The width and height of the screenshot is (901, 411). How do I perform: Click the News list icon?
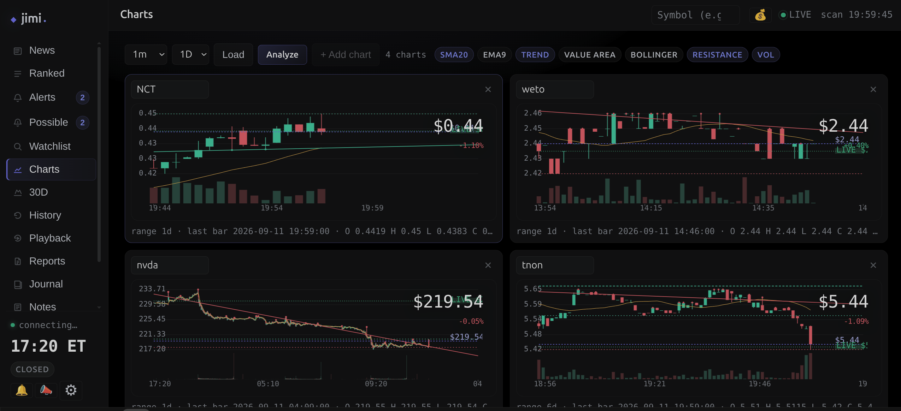[18, 51]
